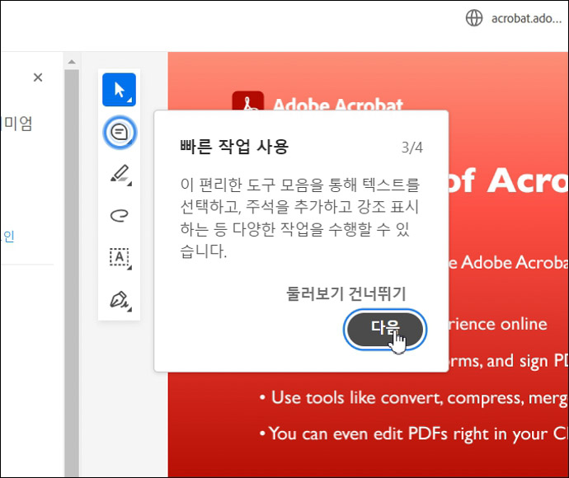Click the 다음 button

coord(385,330)
